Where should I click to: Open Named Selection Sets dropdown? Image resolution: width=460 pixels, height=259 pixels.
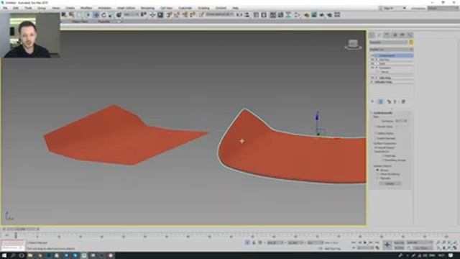point(219,14)
